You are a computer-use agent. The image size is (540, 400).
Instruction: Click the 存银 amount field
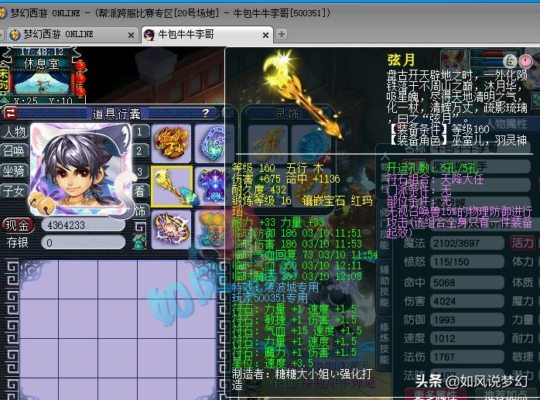click(83, 242)
